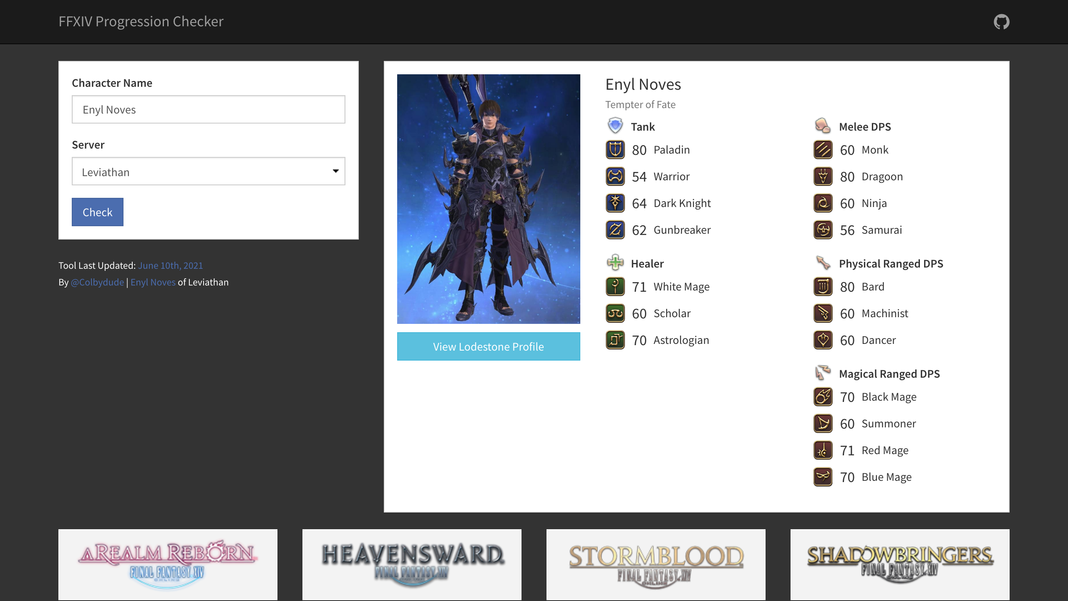Click the Dancer job icon
The width and height of the screenshot is (1068, 601).
(x=823, y=340)
